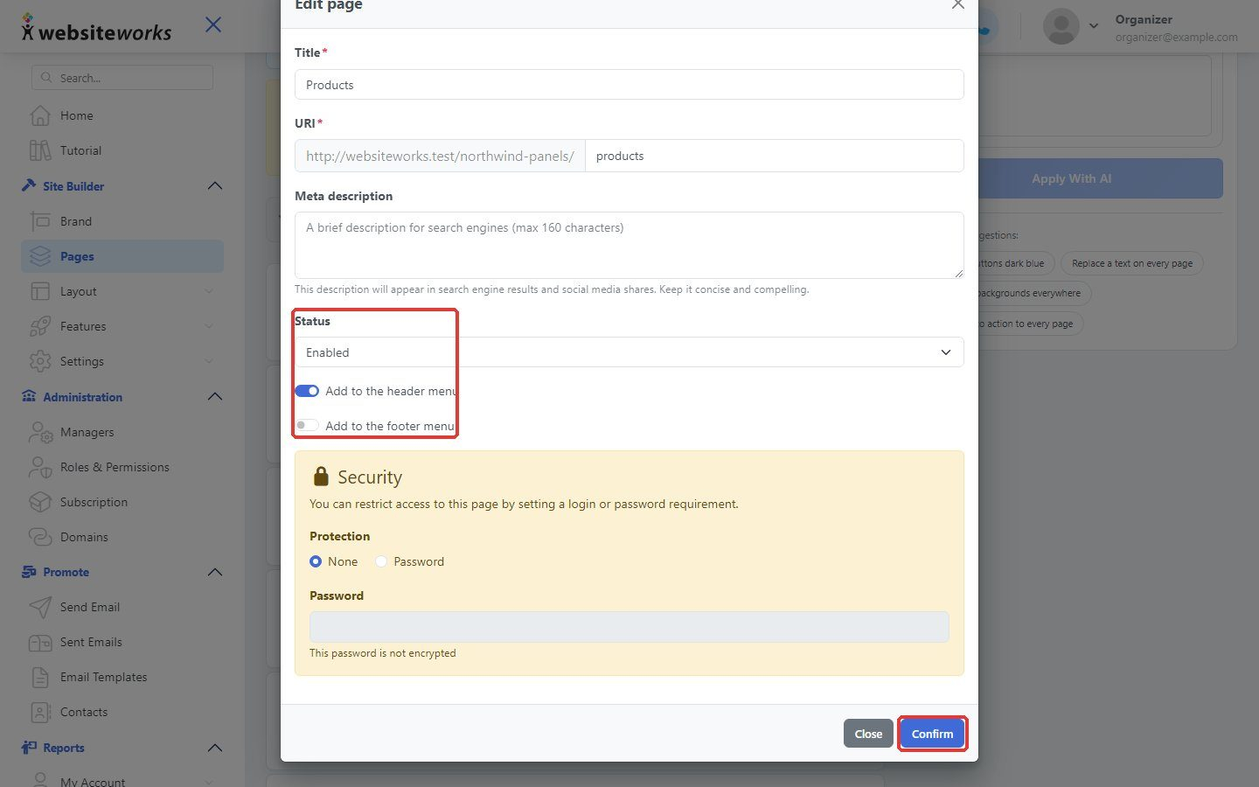This screenshot has width=1259, height=787.
Task: Click the Home icon in sidebar
Action: click(x=39, y=115)
